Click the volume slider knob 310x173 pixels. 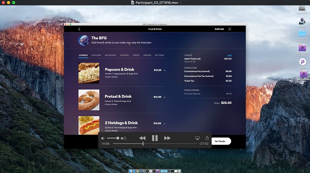pyautogui.click(x=118, y=138)
